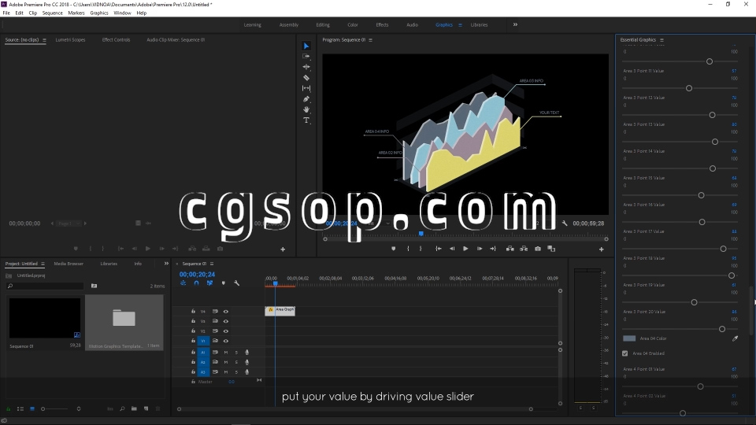Play the Program monitor sequence
Image resolution: width=756 pixels, height=425 pixels.
pyautogui.click(x=465, y=249)
